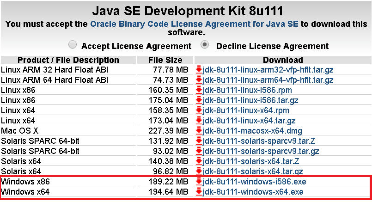Click the Download column header

pos(283,60)
